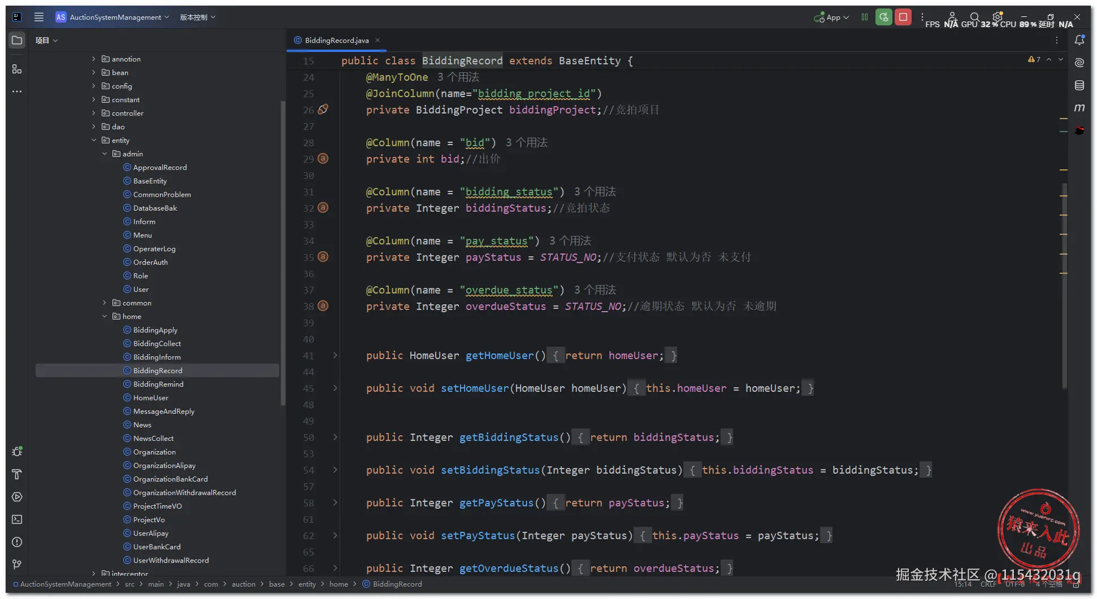The image size is (1097, 599).
Task: Open the 7 warnings inspection widget
Action: pos(1034,59)
